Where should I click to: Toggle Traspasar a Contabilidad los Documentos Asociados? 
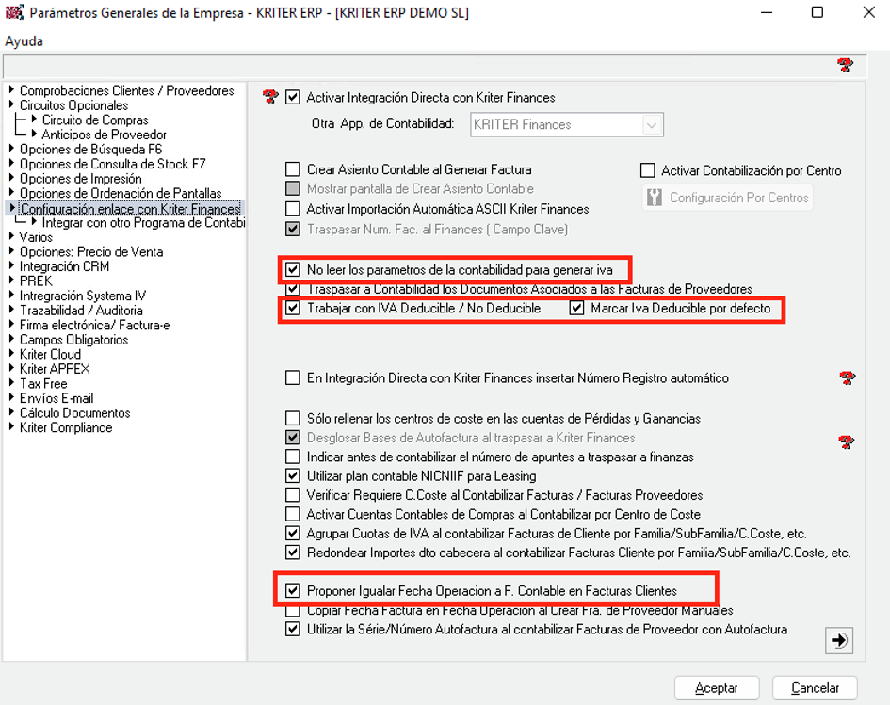pyautogui.click(x=293, y=289)
